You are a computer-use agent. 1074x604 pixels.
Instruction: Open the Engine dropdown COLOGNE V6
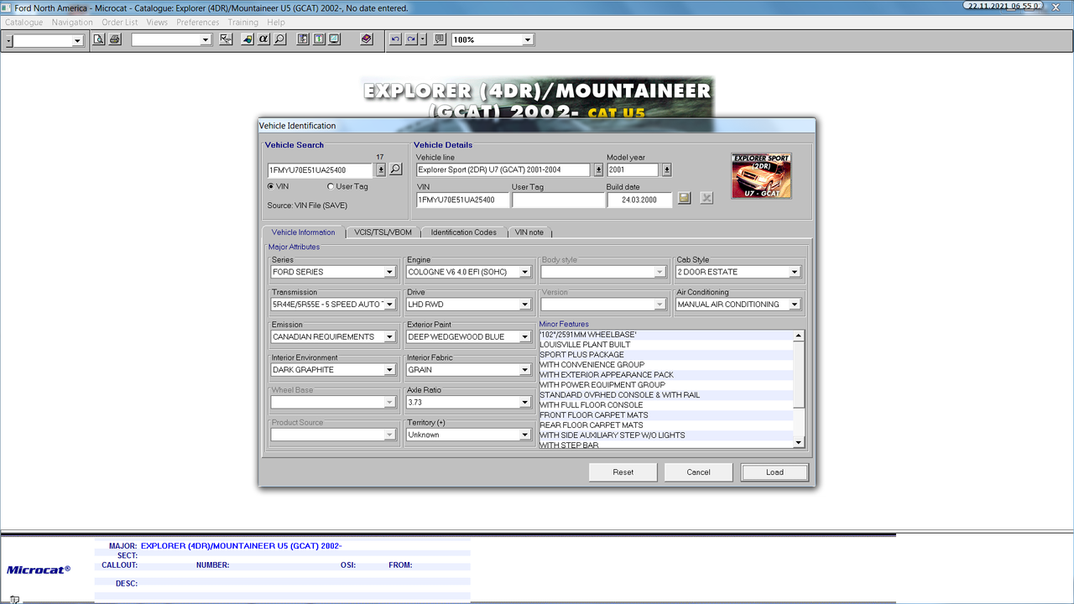[525, 272]
